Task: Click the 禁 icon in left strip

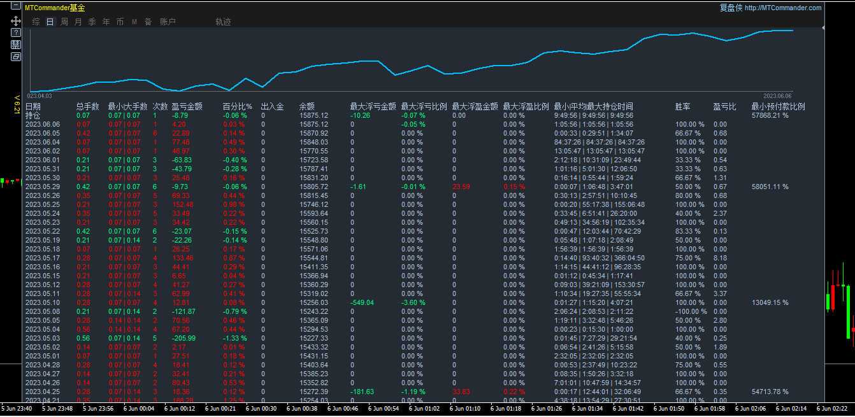Action: 16,45
